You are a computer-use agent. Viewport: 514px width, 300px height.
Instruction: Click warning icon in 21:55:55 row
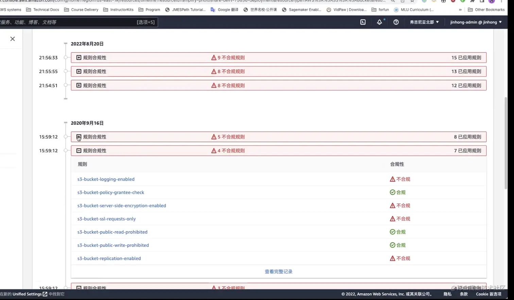tap(214, 72)
